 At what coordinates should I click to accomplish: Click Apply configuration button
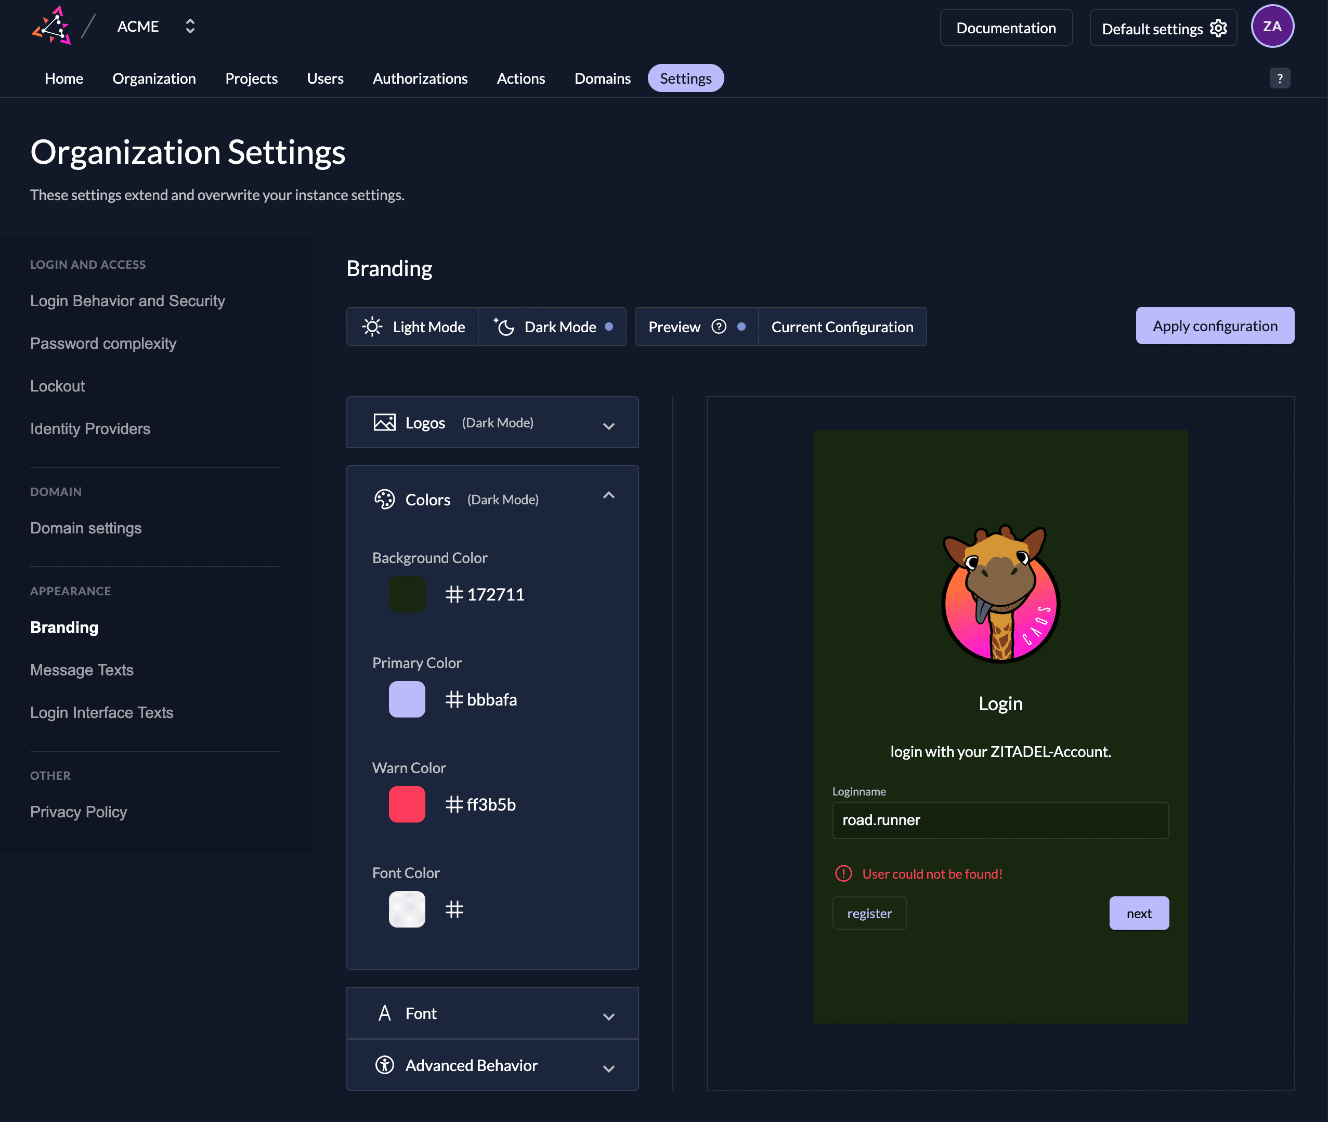pos(1215,325)
